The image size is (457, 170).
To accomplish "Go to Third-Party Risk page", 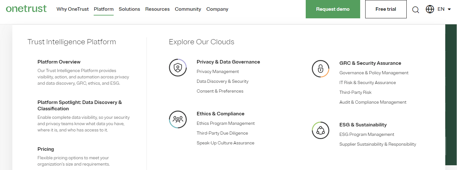I will 355,92.
